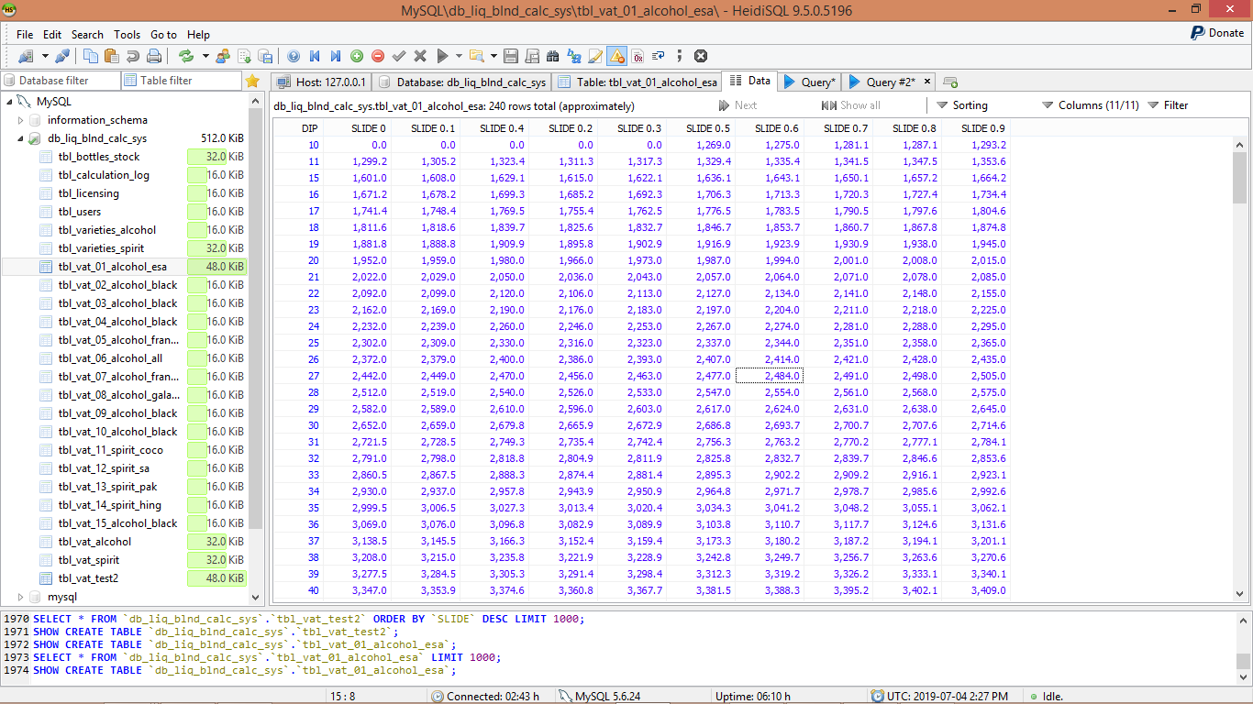Open the connect icon dropdown arrow
The image size is (1253, 704).
coord(45,56)
